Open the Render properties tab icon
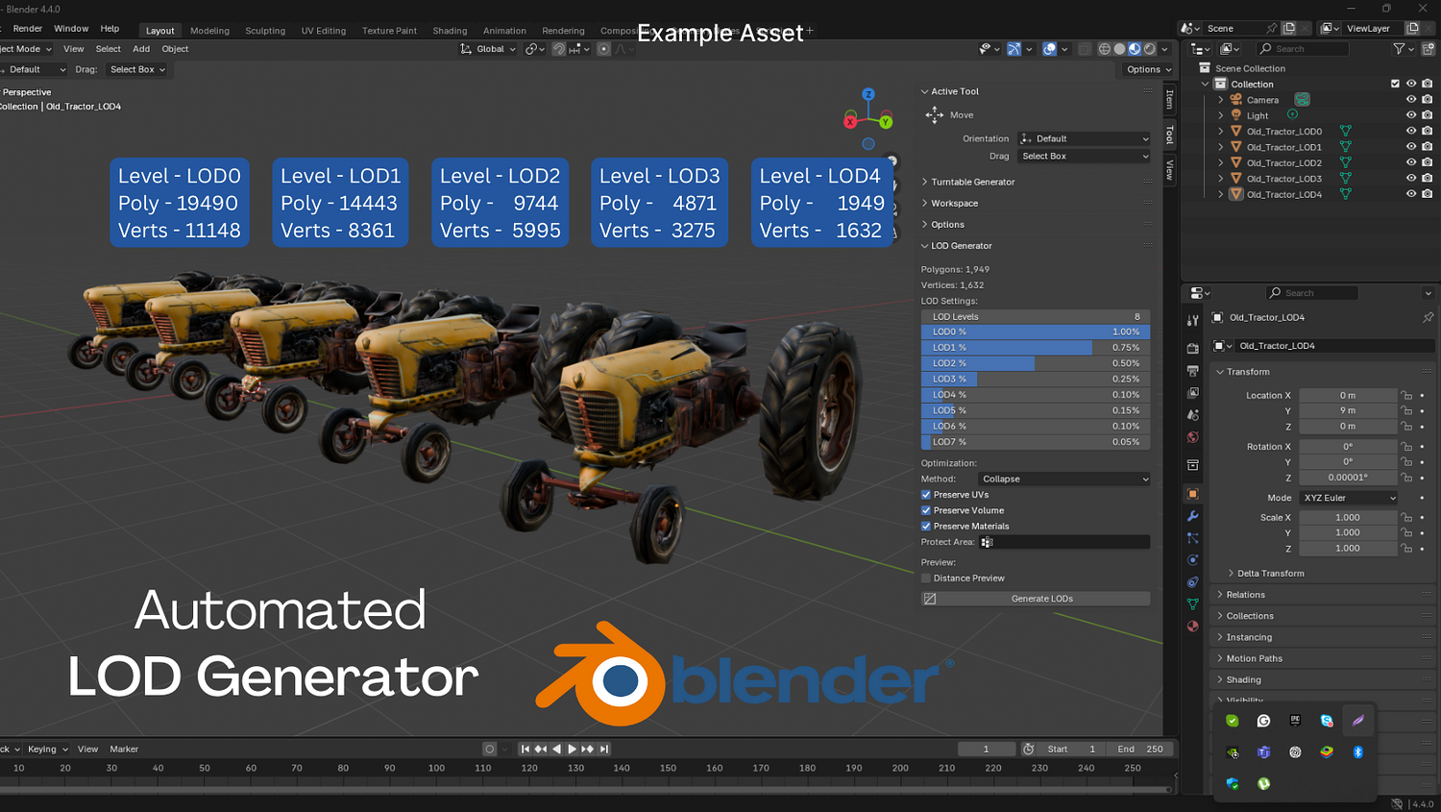 click(1192, 348)
